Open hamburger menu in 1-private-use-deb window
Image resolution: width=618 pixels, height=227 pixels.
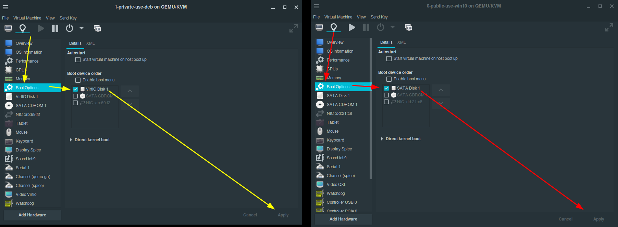[5, 7]
